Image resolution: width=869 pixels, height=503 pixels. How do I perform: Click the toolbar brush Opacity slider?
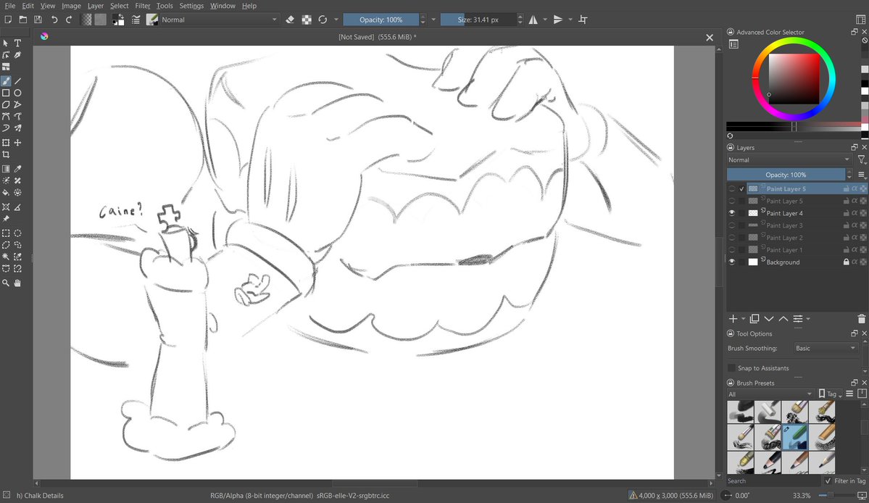(381, 20)
